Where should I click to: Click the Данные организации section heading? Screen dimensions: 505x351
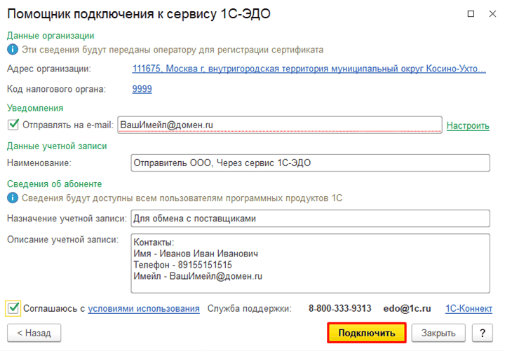(50, 36)
